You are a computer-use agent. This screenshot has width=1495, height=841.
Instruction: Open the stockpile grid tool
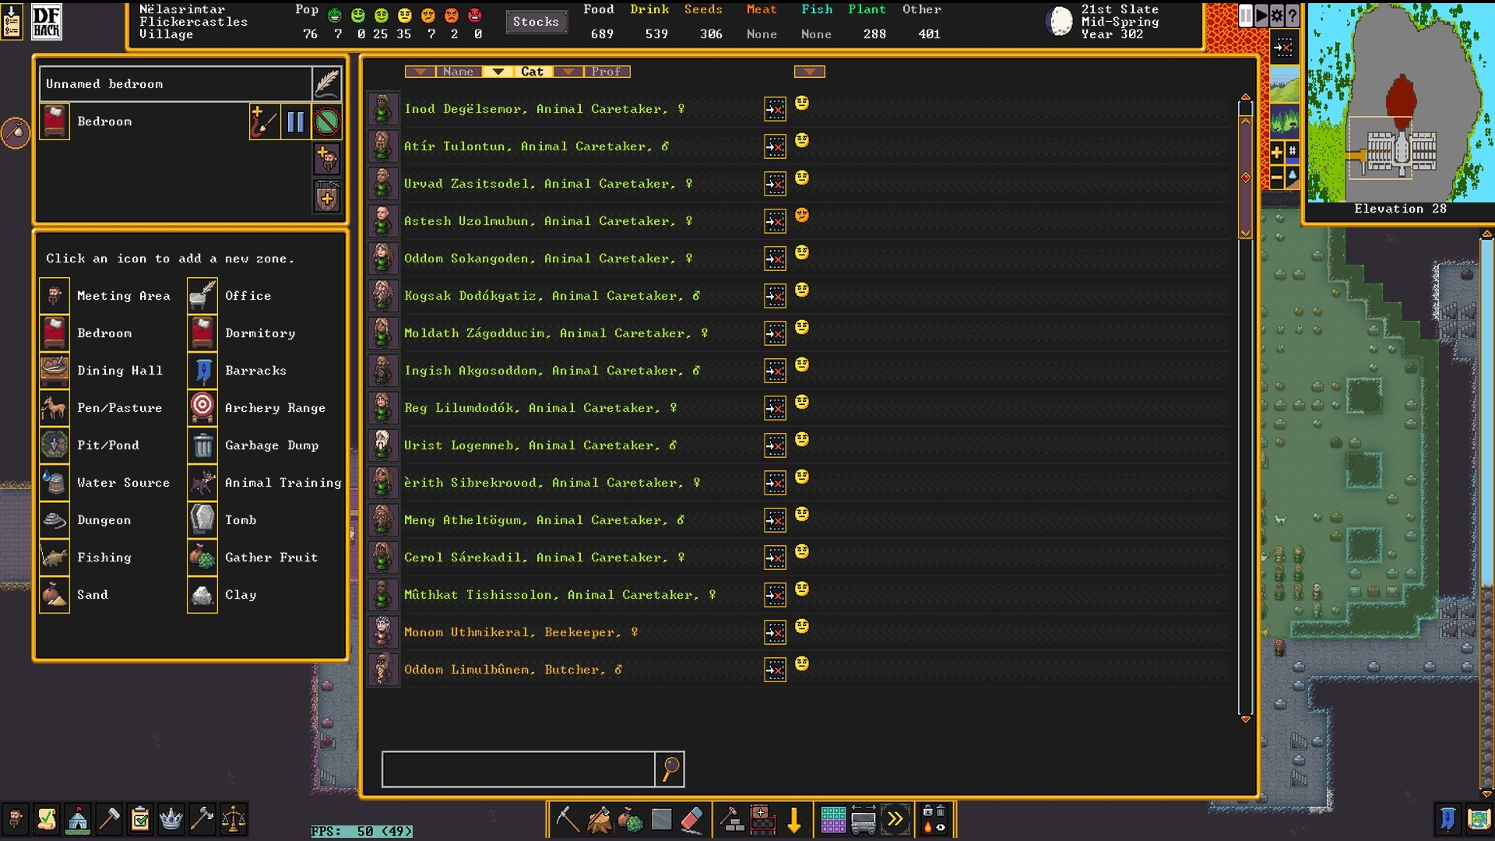click(832, 820)
